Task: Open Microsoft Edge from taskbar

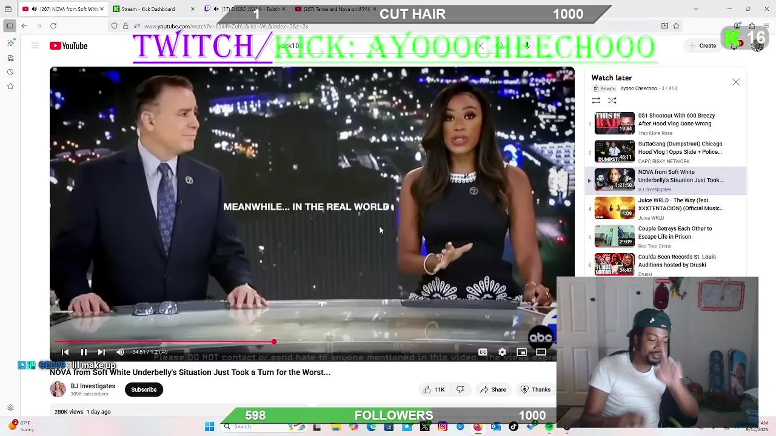Action: pyautogui.click(x=371, y=427)
